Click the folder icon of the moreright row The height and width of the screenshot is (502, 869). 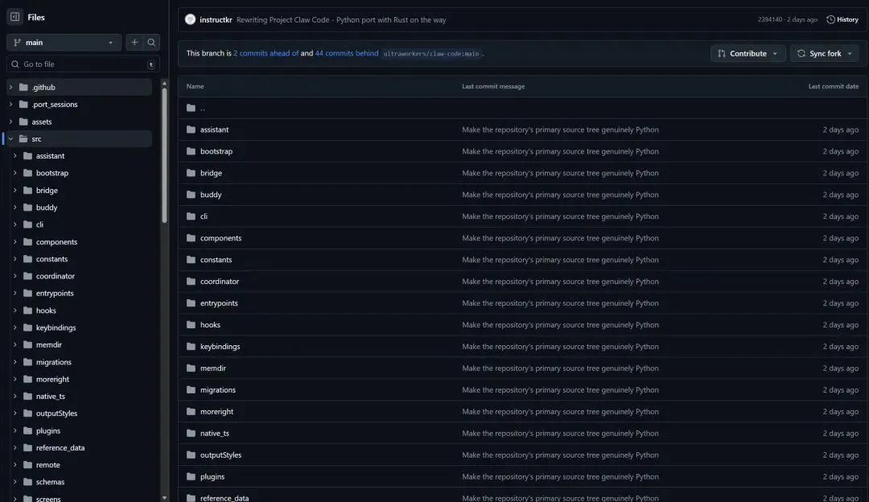192,411
